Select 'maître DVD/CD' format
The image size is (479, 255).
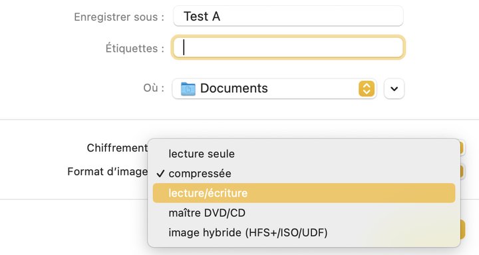[x=304, y=213]
